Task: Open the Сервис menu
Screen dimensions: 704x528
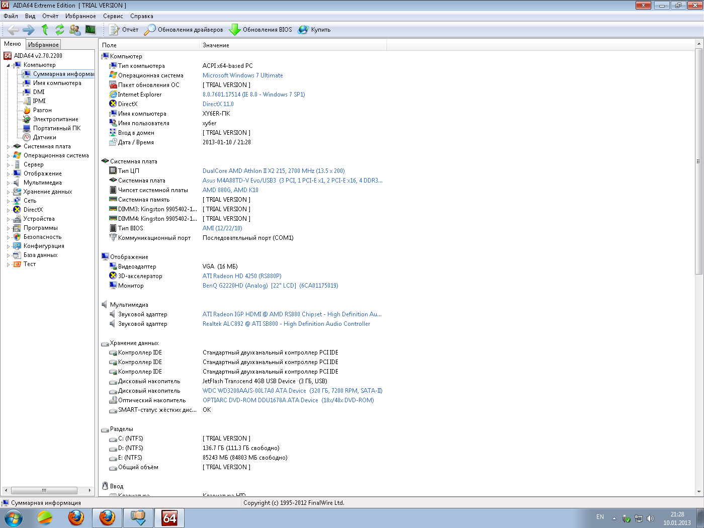Action: [113, 16]
